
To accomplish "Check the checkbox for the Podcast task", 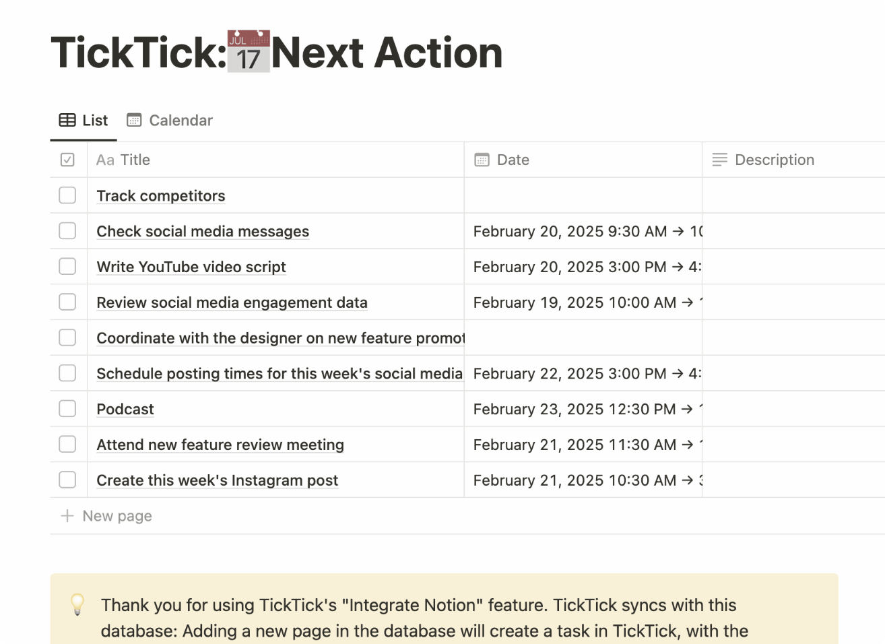I will point(67,409).
